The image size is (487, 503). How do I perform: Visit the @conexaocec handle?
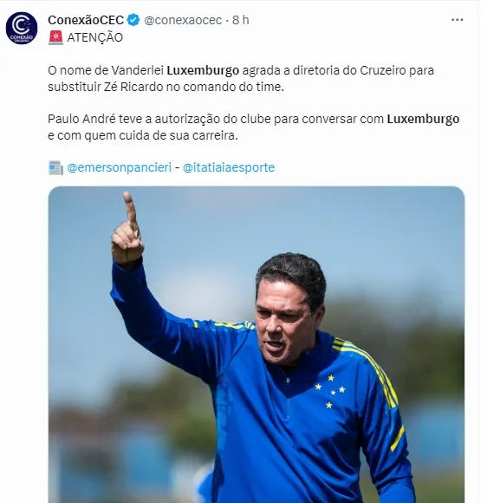coord(183,20)
